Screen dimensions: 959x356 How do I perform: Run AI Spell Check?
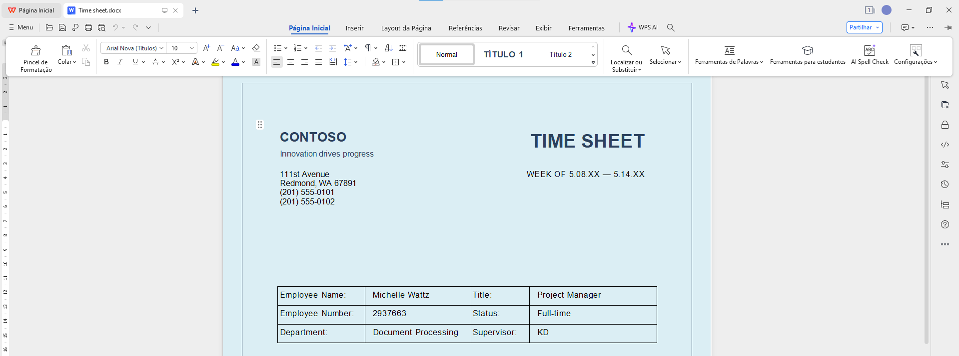(870, 55)
